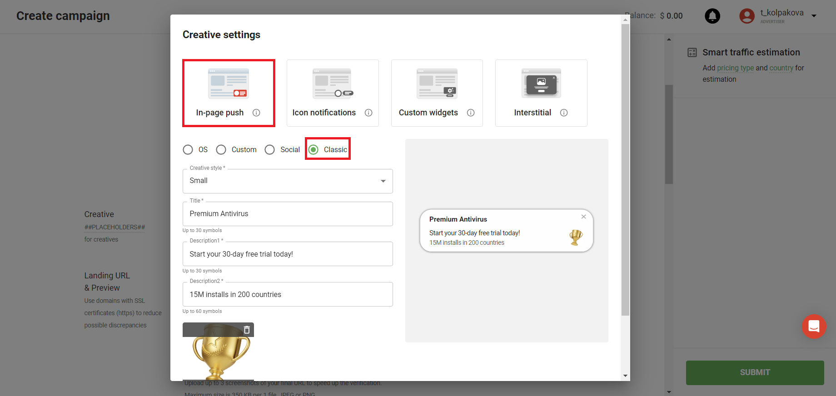Click into the Title input field
This screenshot has width=836, height=396.
click(288, 214)
